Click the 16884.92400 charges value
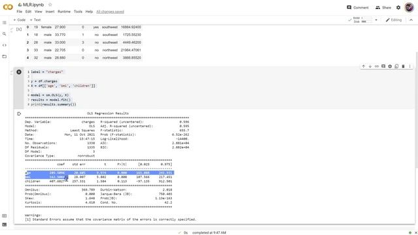Viewport: 418px width, 235px height. 131,27
